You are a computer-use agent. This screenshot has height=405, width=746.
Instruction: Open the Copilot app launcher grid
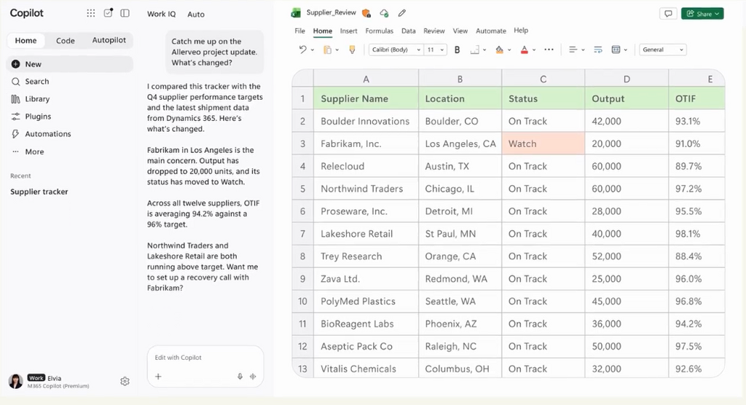click(91, 13)
